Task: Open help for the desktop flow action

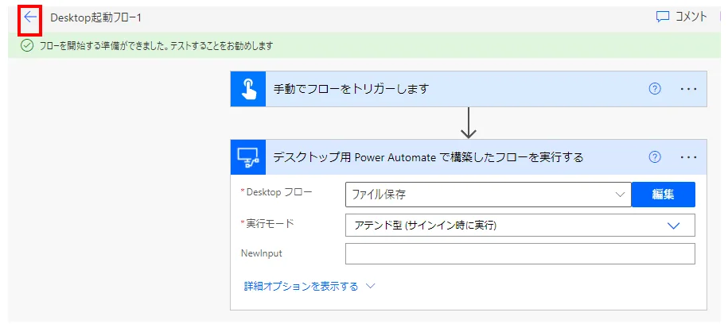Action: pos(655,157)
